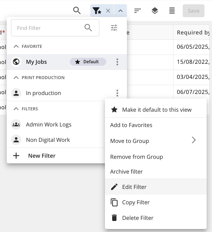Collapse the filter dropdown with the up chevron

coord(120,11)
